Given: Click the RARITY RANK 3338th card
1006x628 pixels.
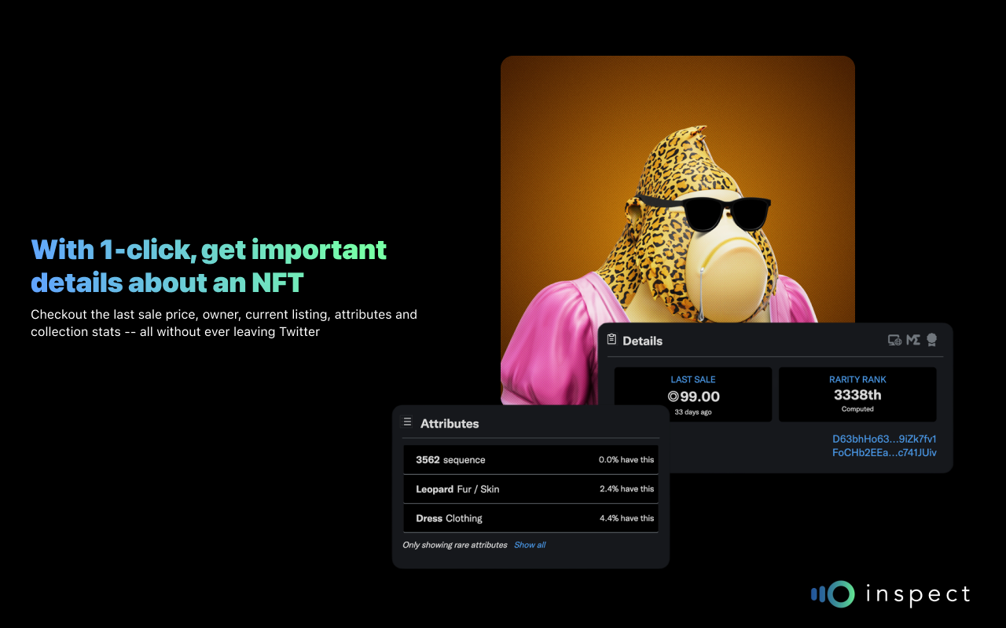Looking at the screenshot, I should click(857, 394).
